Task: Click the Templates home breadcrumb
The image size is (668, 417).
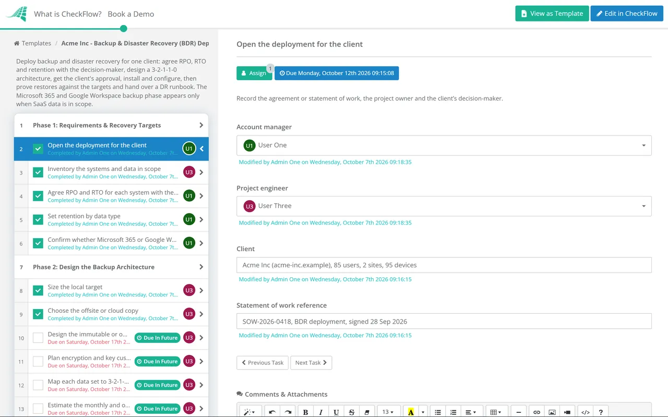Action: (32, 43)
